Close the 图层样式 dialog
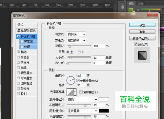Viewport: 164px width, 119px height. [153, 14]
